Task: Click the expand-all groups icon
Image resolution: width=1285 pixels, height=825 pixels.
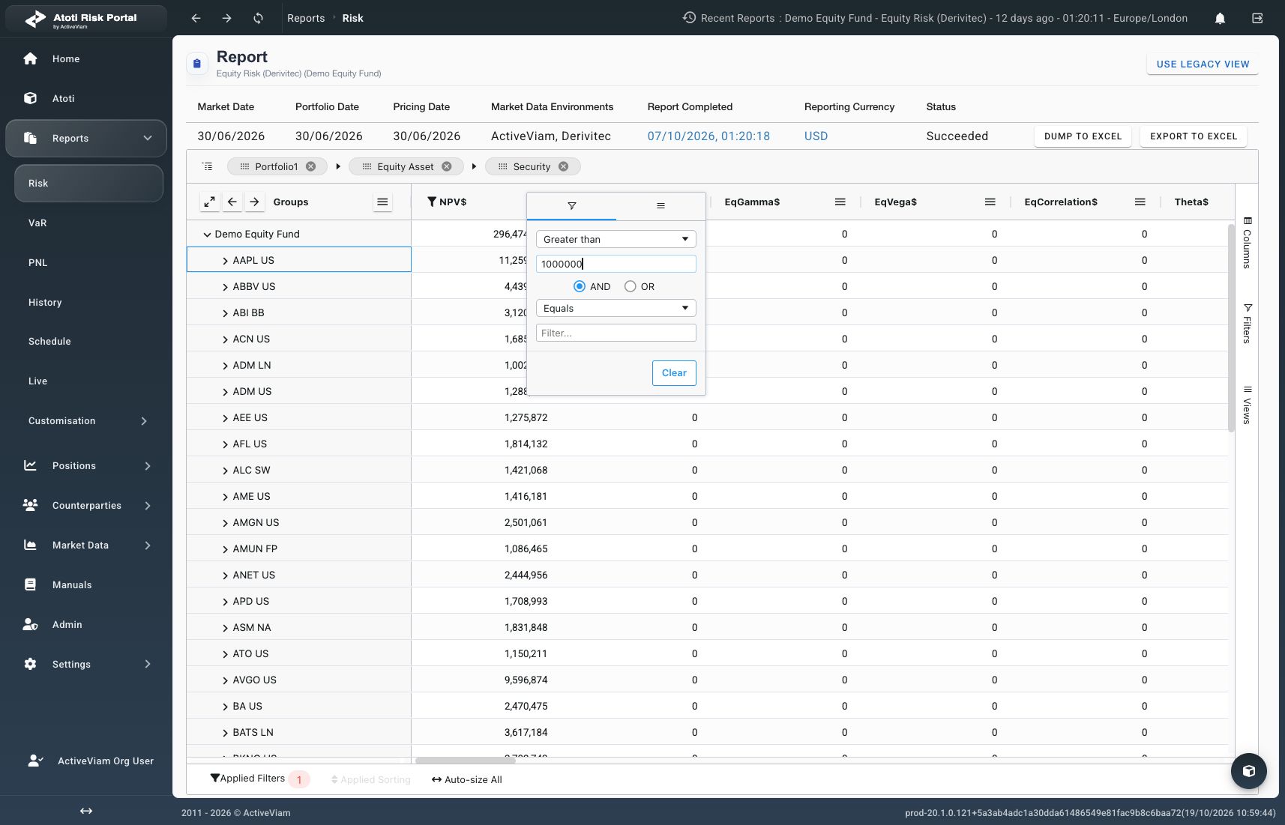Action: point(210,202)
